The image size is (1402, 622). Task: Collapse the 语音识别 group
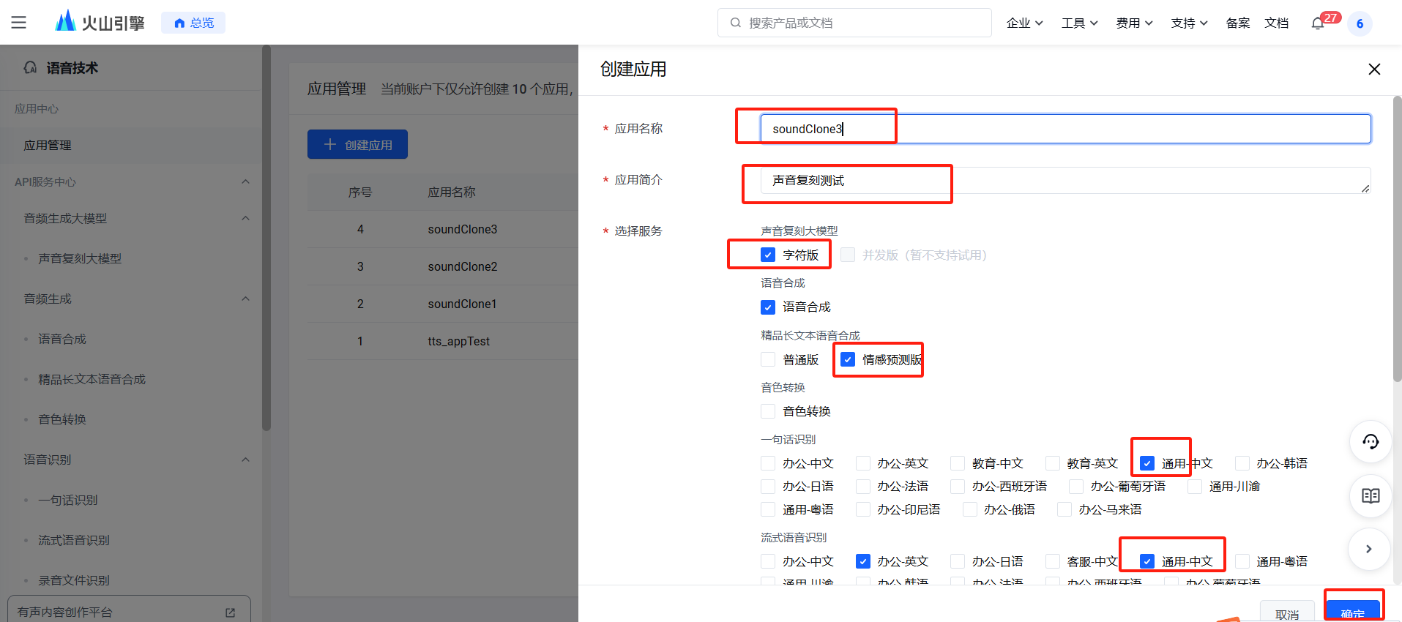click(245, 460)
